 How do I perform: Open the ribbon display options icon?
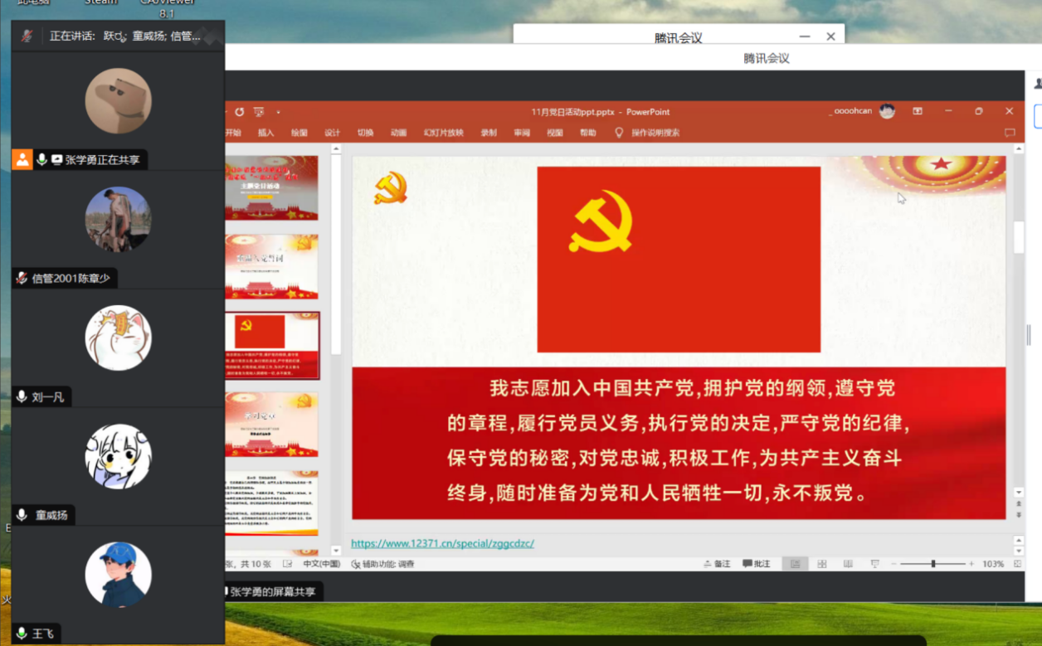pyautogui.click(x=918, y=111)
